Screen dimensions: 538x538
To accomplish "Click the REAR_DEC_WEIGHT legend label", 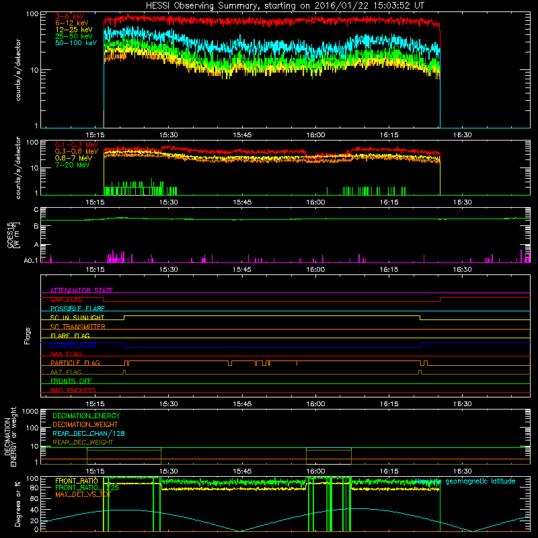I will point(83,443).
